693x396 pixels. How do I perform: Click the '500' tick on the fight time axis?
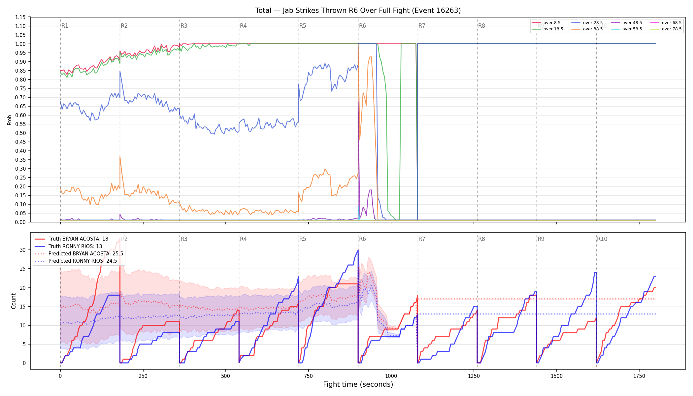(226, 376)
